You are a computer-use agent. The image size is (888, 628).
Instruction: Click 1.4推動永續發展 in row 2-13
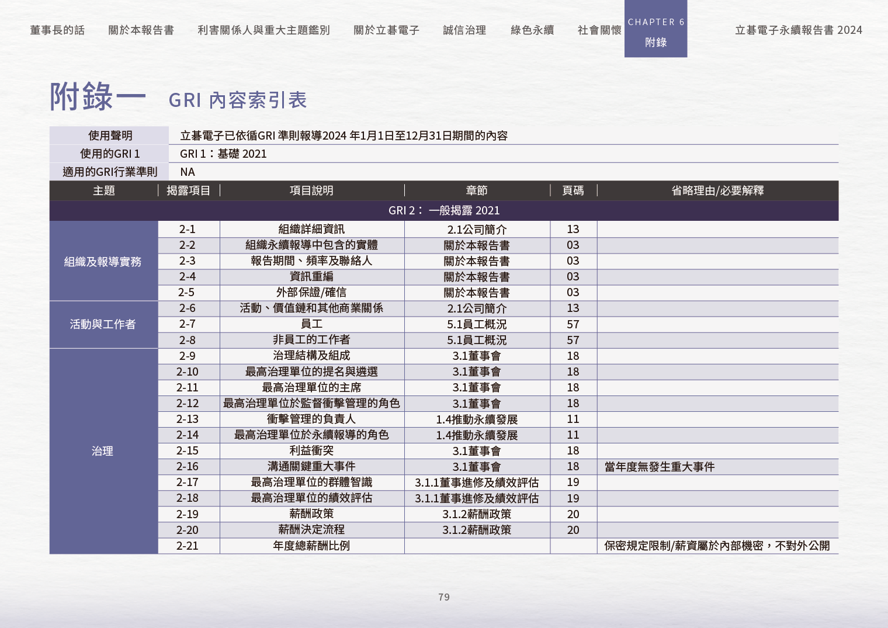tap(477, 419)
